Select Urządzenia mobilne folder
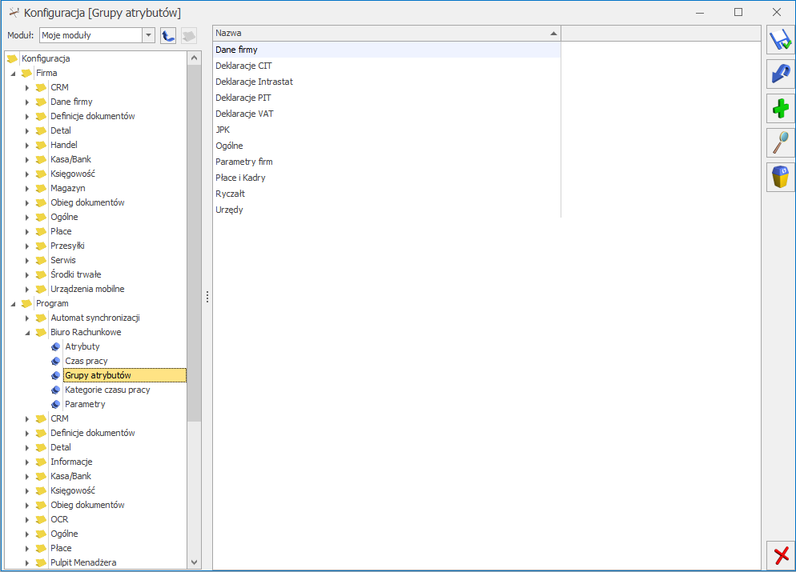The width and height of the screenshot is (796, 572). click(x=87, y=289)
